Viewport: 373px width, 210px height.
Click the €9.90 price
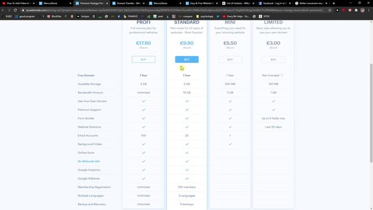(x=186, y=43)
